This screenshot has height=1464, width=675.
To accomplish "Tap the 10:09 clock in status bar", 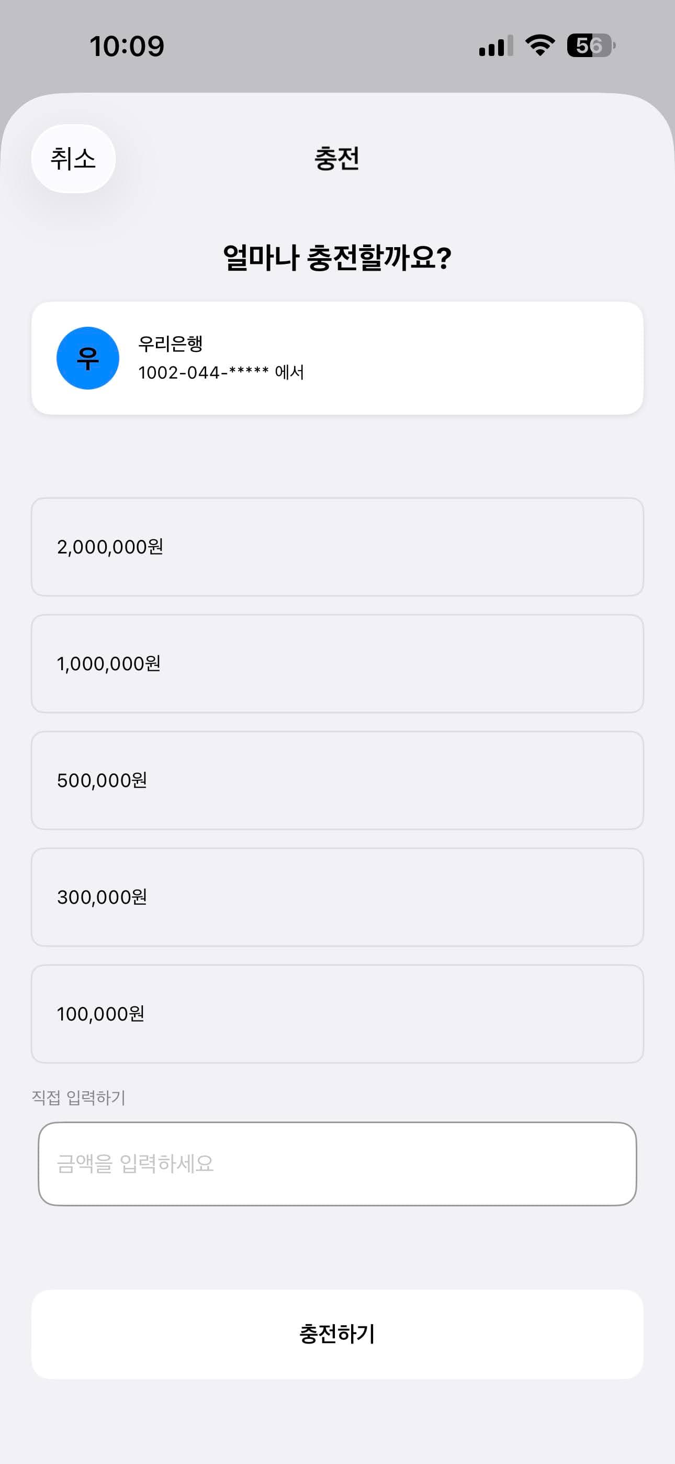I will [x=127, y=46].
